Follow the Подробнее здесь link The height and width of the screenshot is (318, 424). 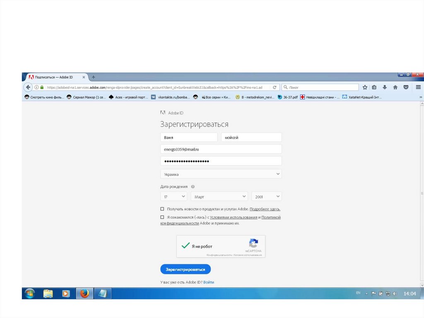tap(265, 209)
